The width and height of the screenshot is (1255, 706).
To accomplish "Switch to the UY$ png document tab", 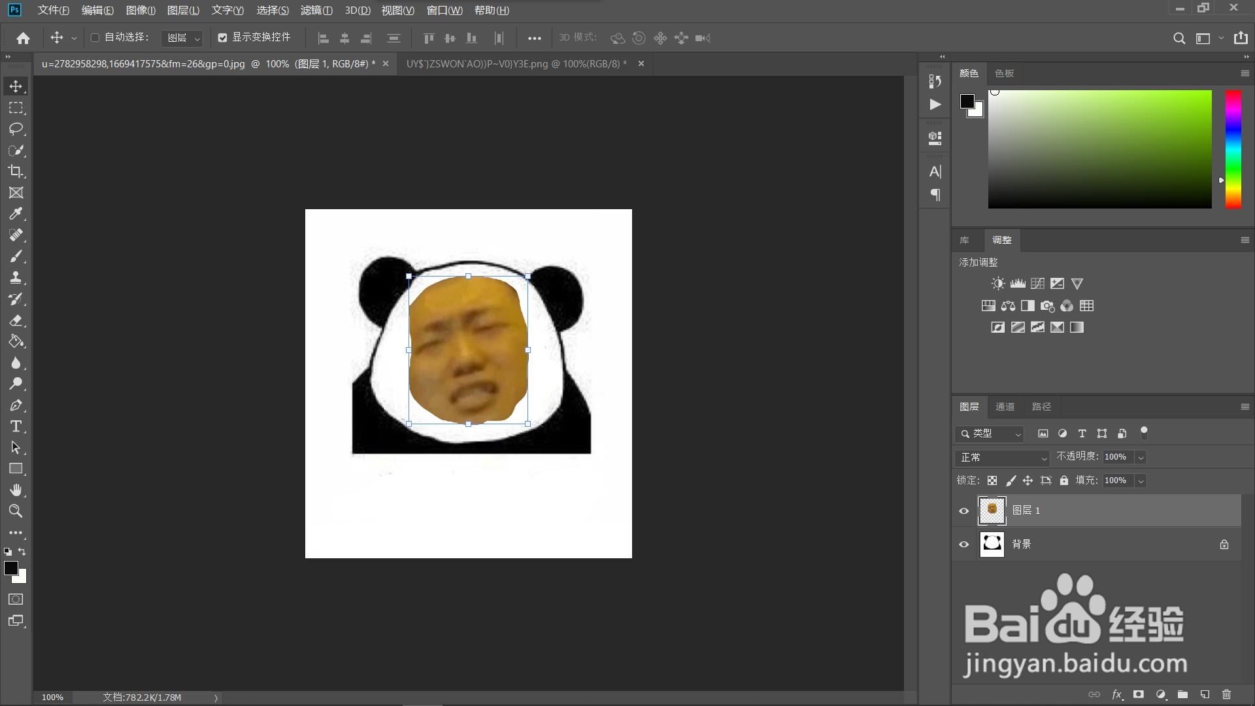I will 516,63.
